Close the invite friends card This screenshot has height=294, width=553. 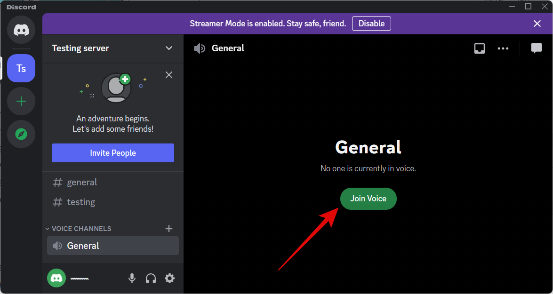pos(169,75)
